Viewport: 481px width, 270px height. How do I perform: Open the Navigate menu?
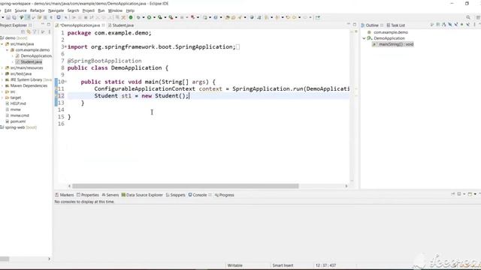tap(56, 10)
